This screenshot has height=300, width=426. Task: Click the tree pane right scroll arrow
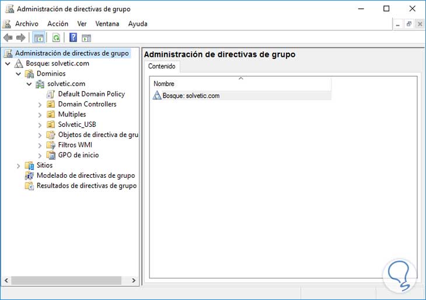click(x=134, y=280)
